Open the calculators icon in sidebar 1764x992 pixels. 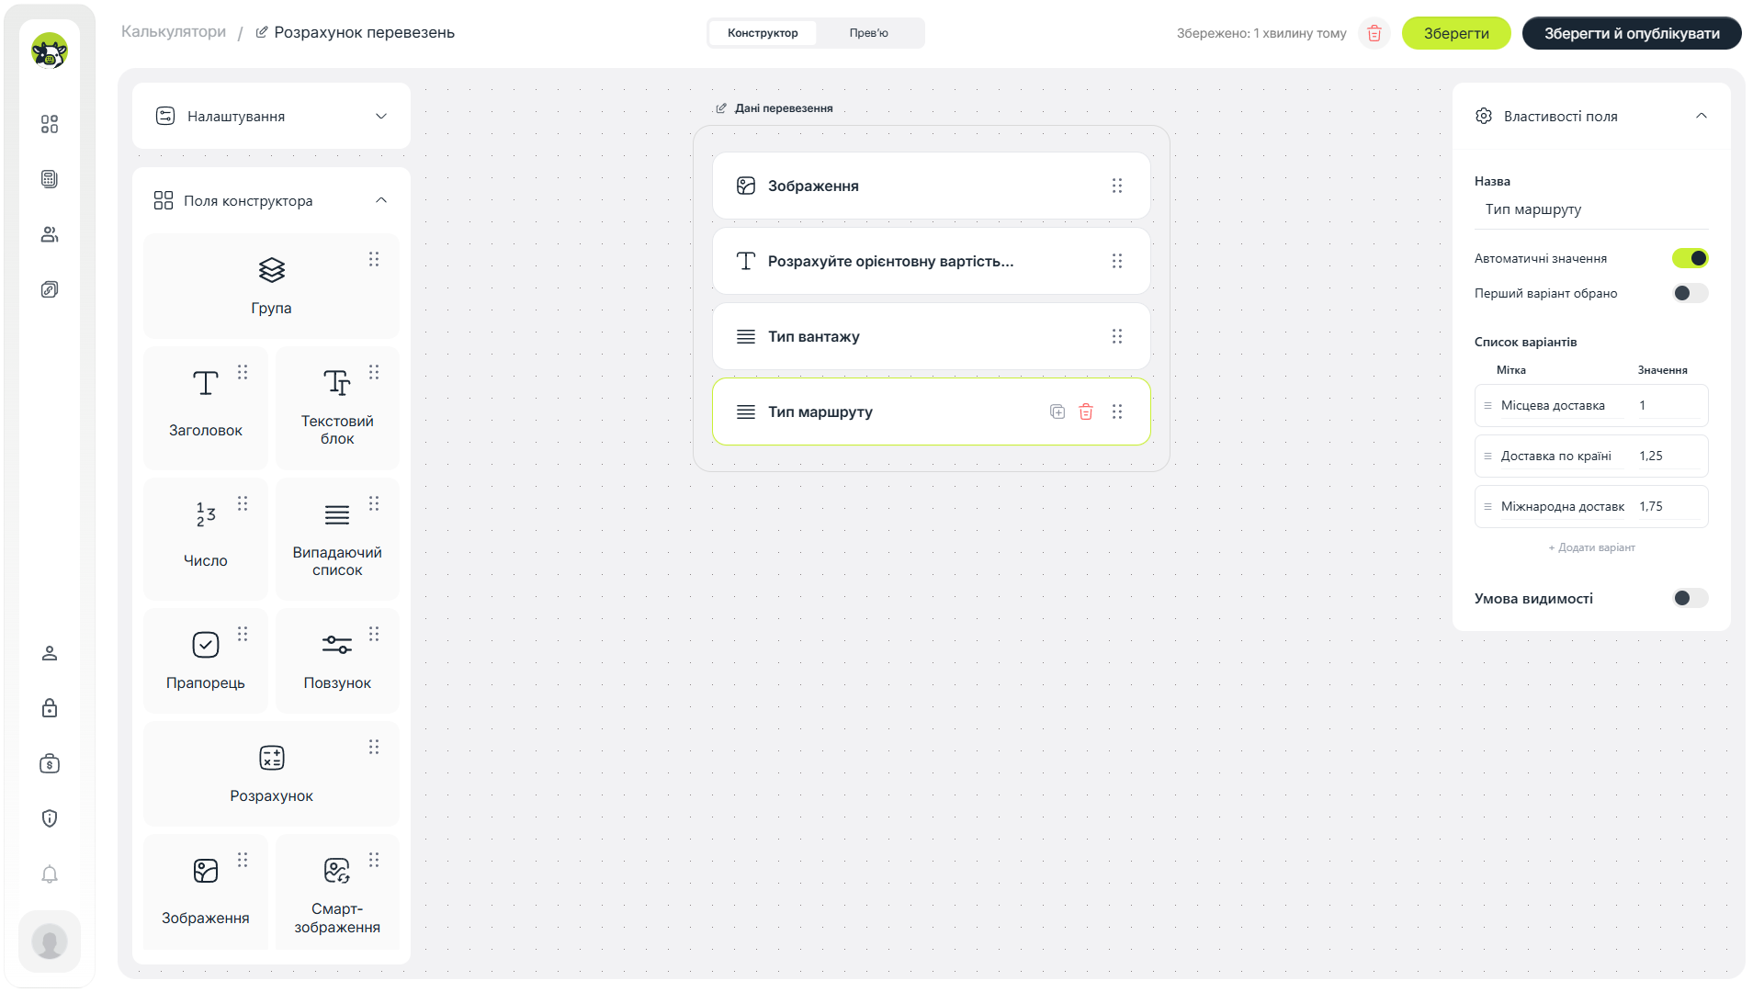[x=50, y=179]
